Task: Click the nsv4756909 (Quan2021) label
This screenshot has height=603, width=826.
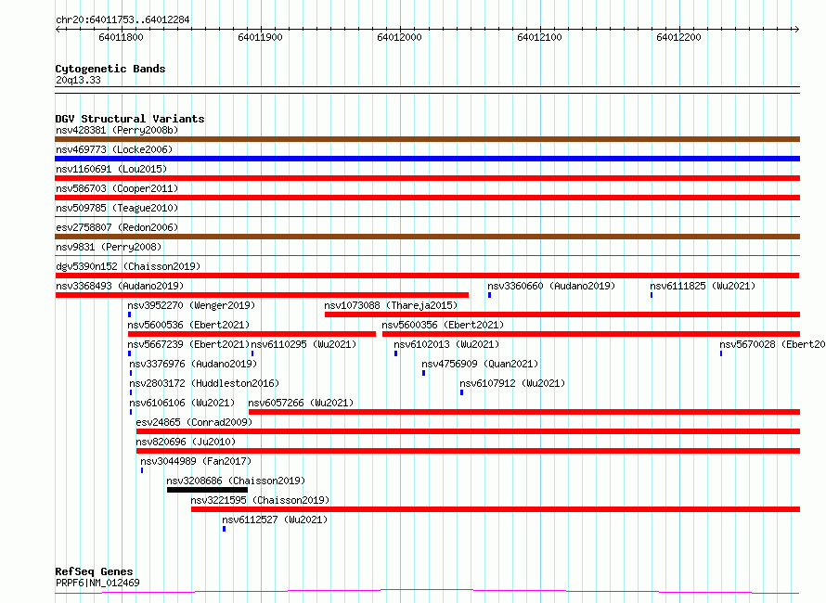Action: click(480, 364)
